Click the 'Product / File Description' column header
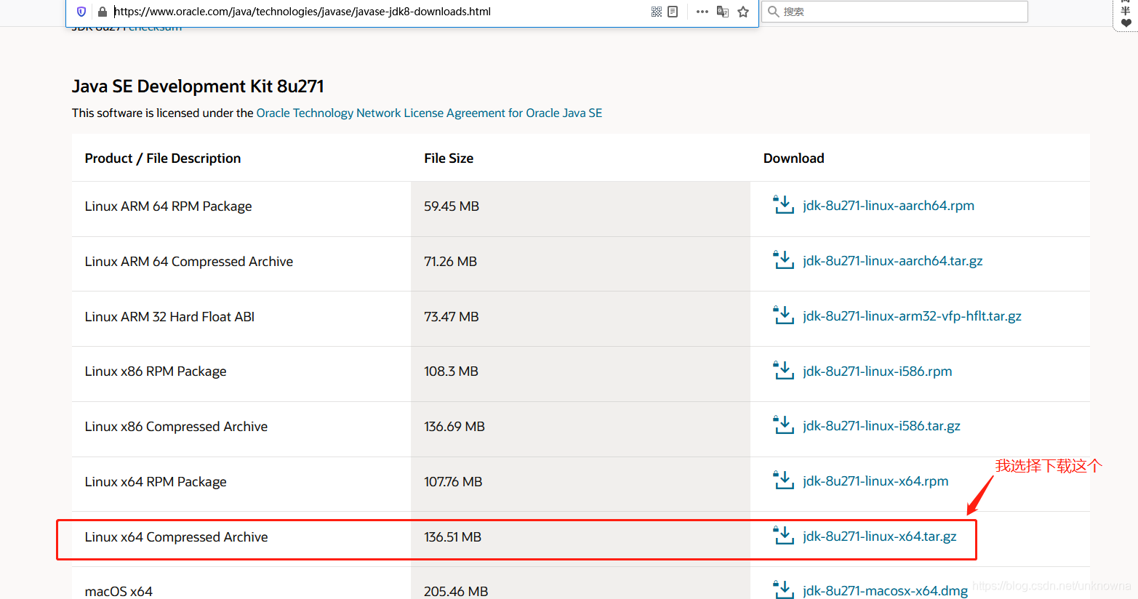The width and height of the screenshot is (1138, 599). coord(163,158)
